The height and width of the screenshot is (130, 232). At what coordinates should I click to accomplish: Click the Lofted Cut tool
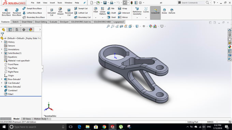(x=81, y=13)
